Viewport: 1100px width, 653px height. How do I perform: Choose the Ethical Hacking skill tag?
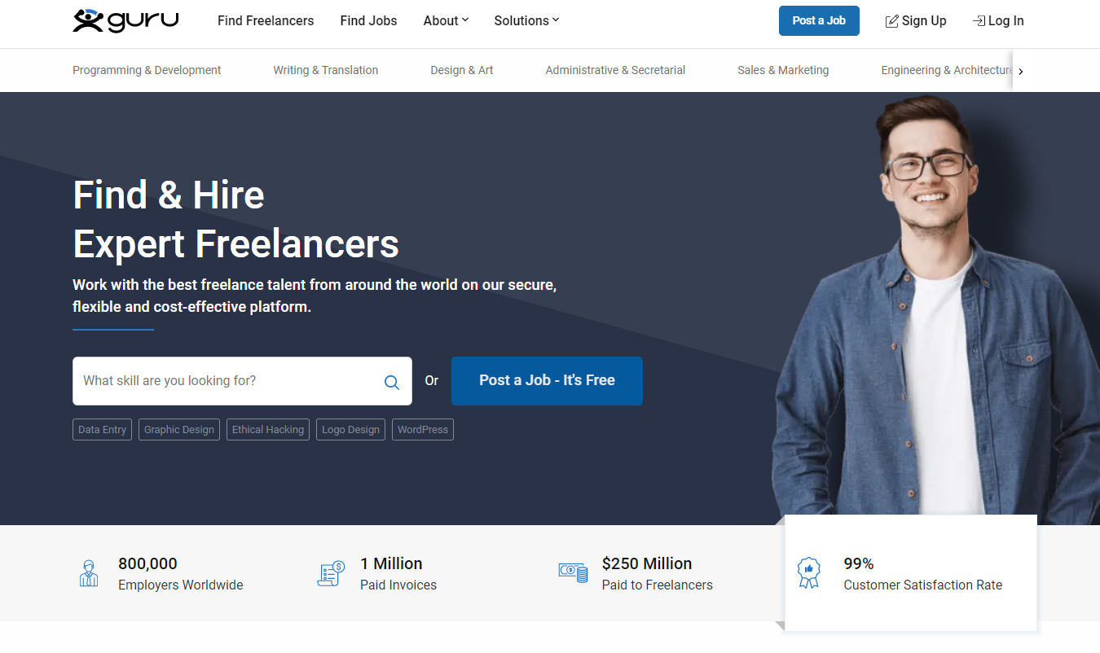point(268,430)
